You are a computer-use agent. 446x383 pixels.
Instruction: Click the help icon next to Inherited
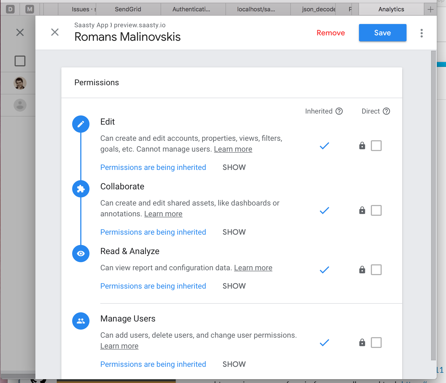tap(340, 111)
